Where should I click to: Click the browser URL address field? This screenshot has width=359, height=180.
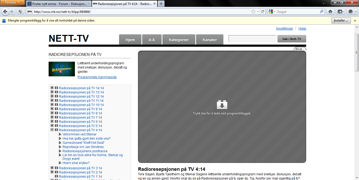tap(142, 12)
